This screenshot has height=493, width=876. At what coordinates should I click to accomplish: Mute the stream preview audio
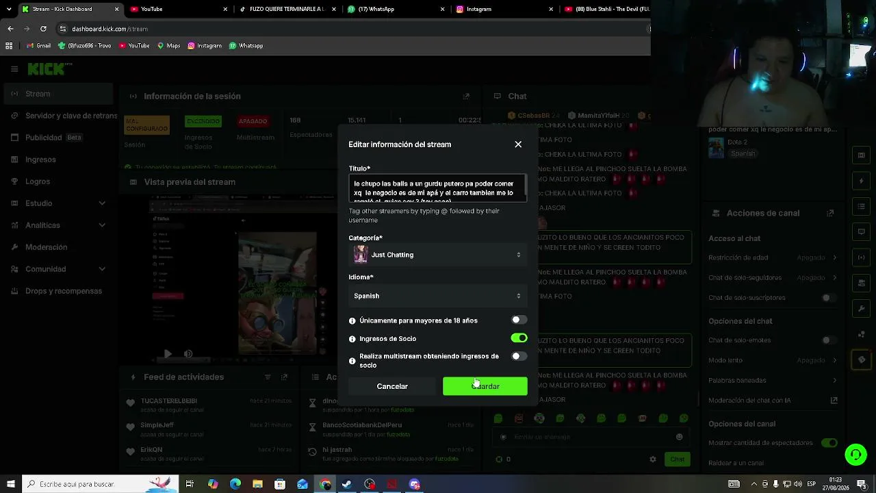coord(188,354)
